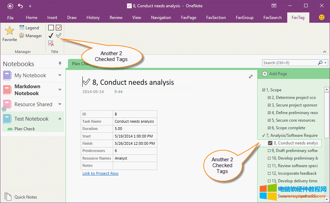Pin the Notebooks pane
This screenshot has height=203, width=330.
coord(60,64)
